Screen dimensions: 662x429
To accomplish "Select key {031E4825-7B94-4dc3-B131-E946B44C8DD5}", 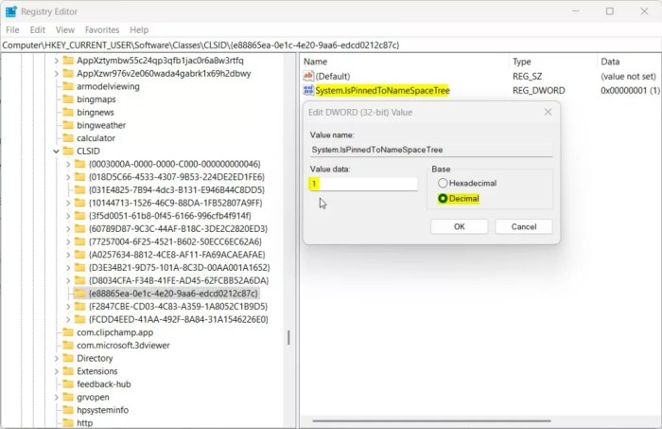I will [x=177, y=189].
